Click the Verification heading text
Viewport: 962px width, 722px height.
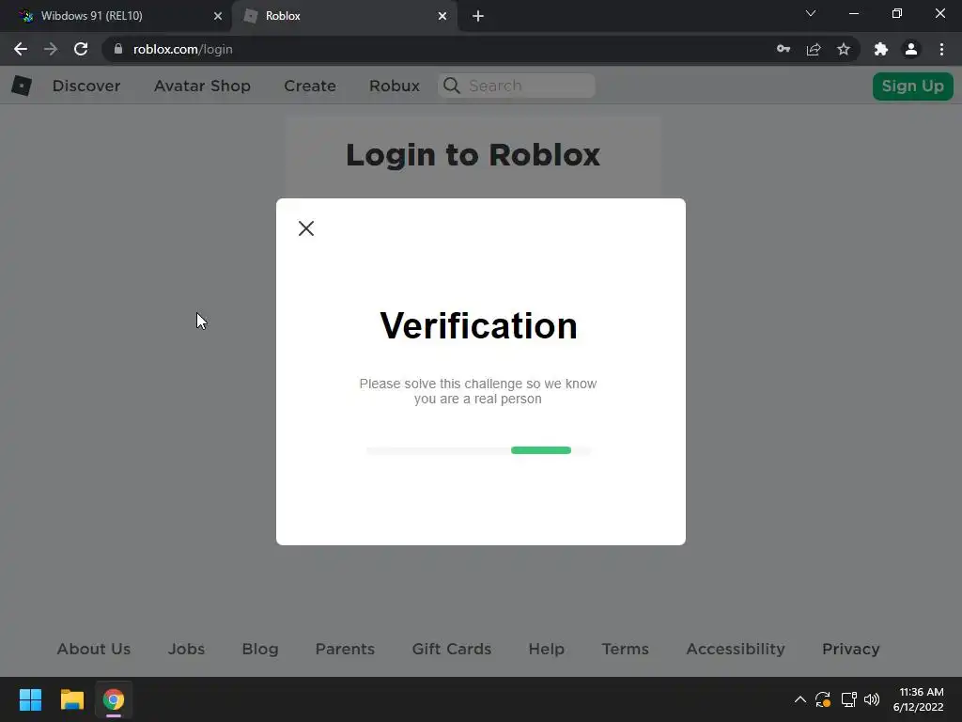tap(478, 325)
